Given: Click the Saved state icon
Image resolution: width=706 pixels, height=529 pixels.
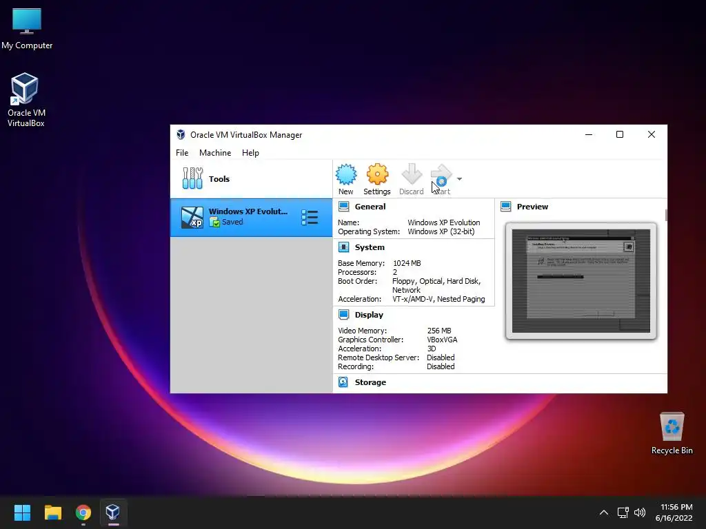Looking at the screenshot, I should coord(215,222).
